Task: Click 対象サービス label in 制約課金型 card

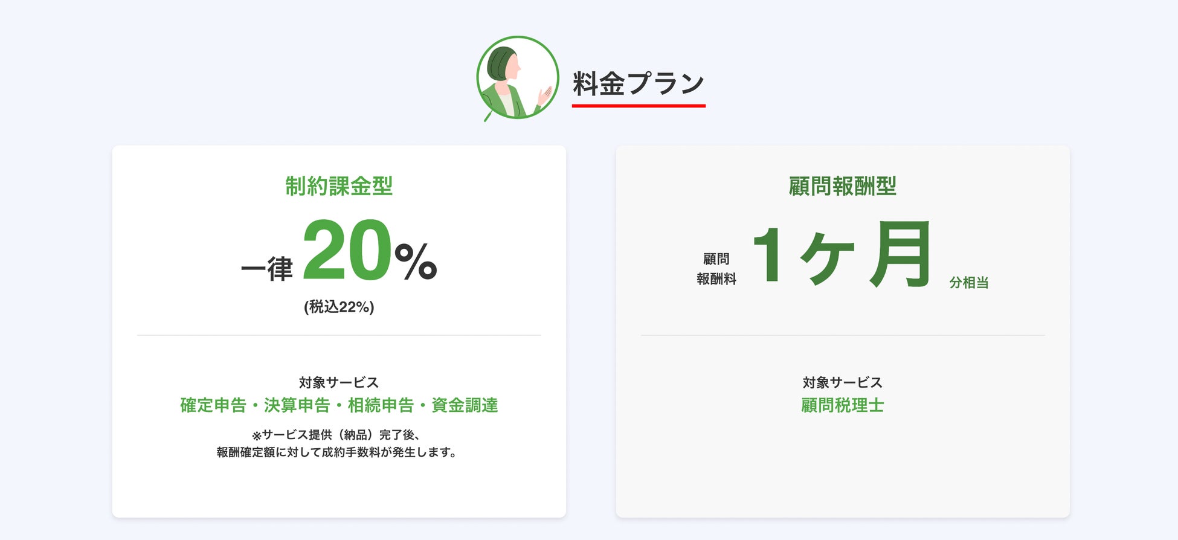Action: click(339, 382)
